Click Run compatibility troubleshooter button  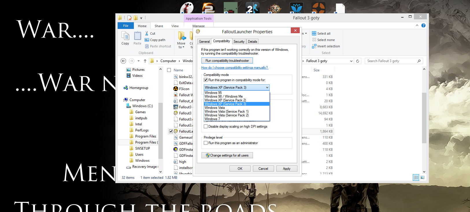pos(227,61)
